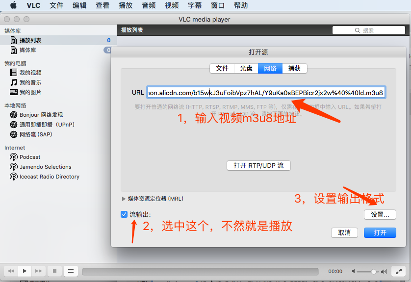Click the playback progress bar
This screenshot has height=282, width=411.
pyautogui.click(x=200, y=272)
